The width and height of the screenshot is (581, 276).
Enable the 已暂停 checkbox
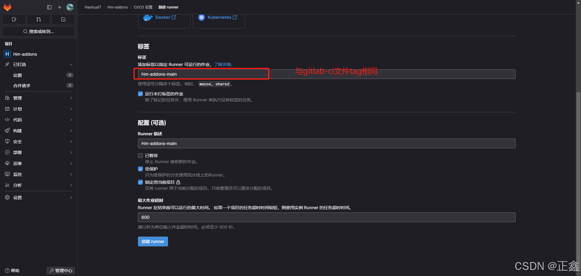pos(140,155)
